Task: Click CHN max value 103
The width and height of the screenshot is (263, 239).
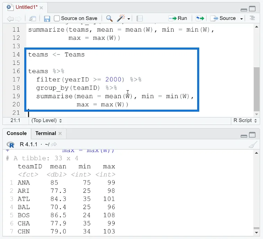Action: pos(109,231)
